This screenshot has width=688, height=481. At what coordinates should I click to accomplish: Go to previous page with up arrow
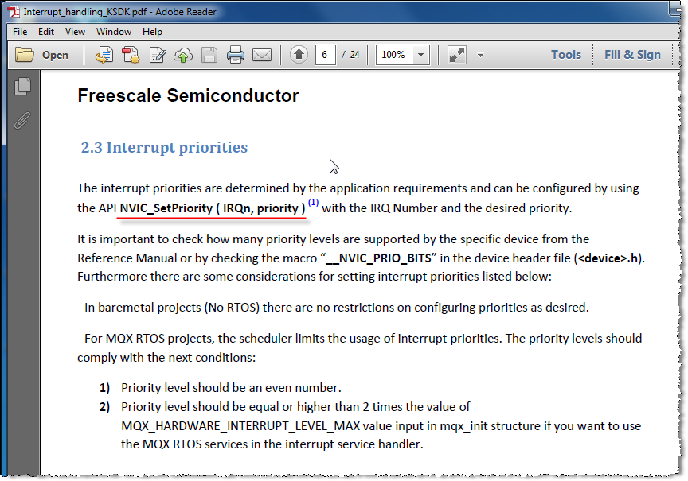click(x=299, y=55)
